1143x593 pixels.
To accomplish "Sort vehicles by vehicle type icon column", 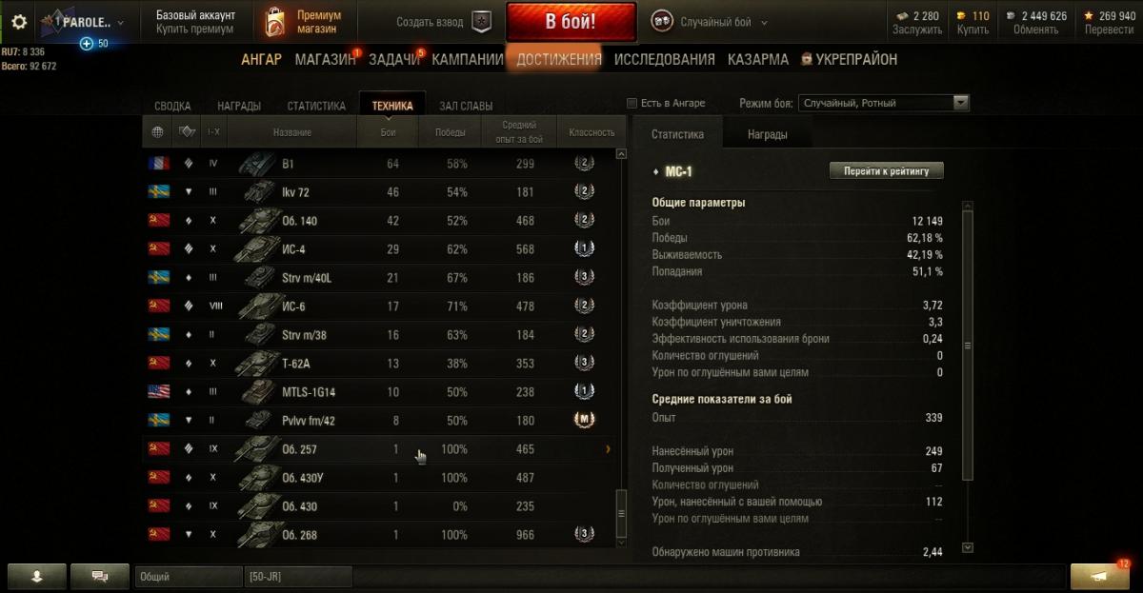I will [188, 132].
